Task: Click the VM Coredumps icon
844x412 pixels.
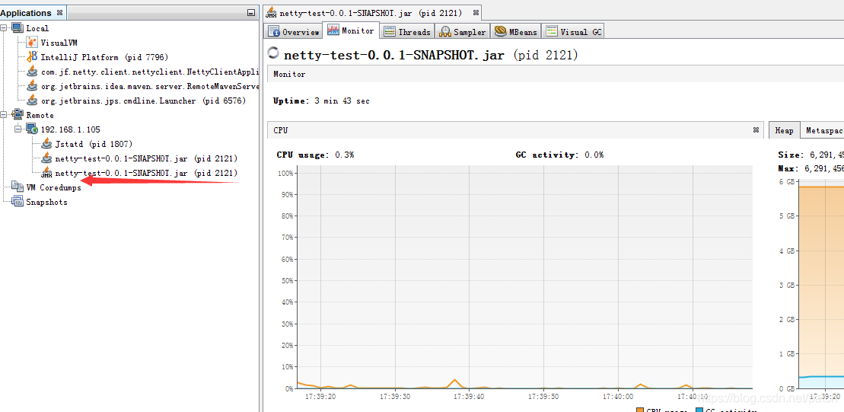Action: pos(18,187)
